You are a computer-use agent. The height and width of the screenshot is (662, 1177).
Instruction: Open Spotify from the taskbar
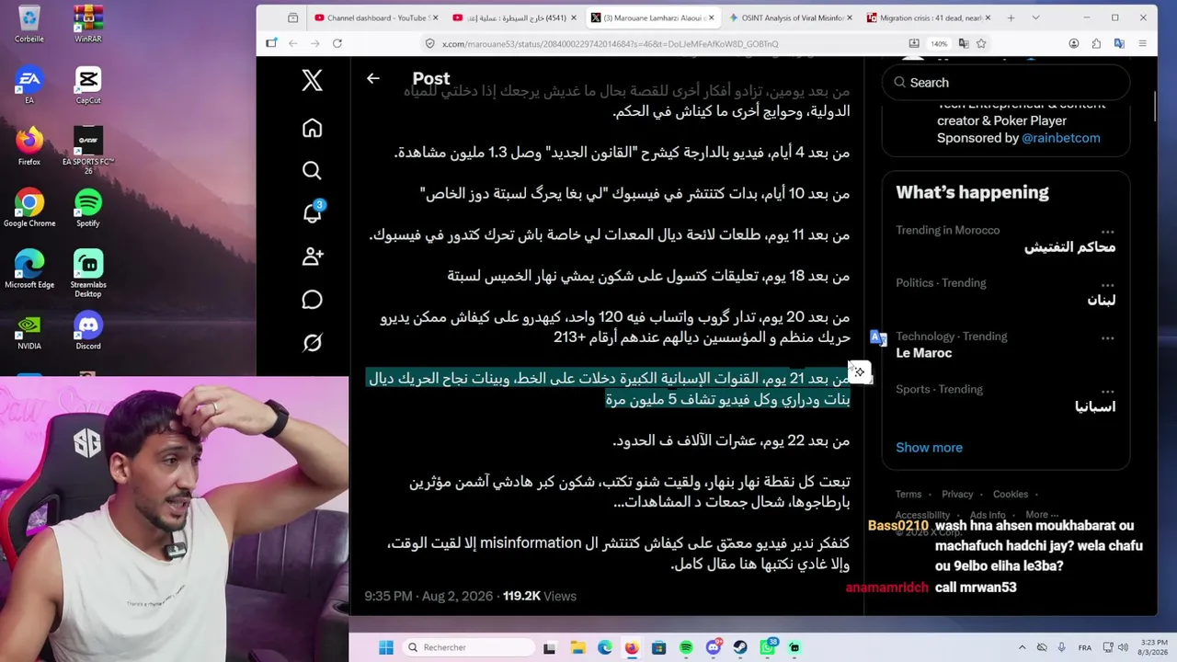click(x=686, y=647)
